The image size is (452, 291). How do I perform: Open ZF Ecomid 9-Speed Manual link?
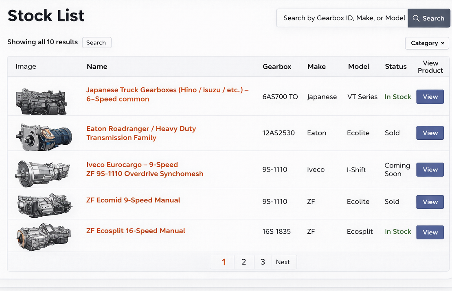(133, 200)
